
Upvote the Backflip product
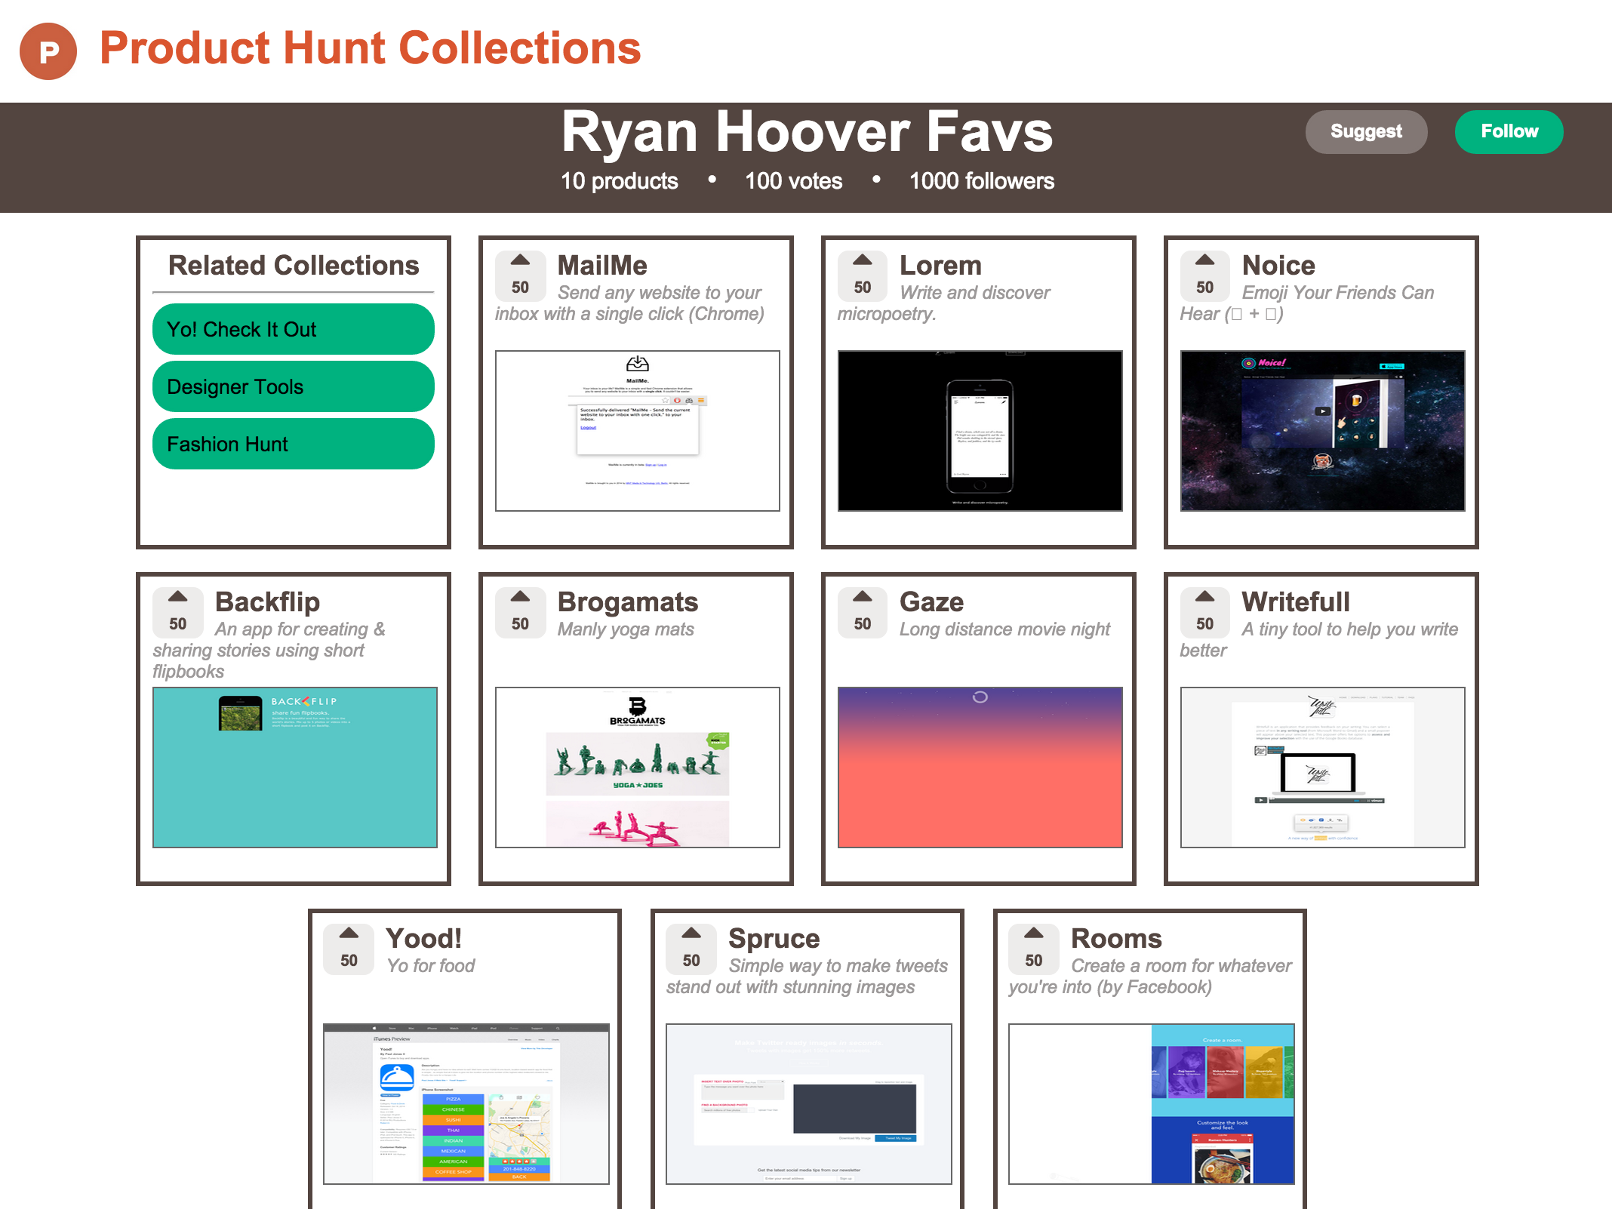pyautogui.click(x=177, y=612)
